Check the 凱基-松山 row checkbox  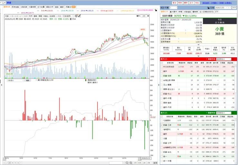tap(162, 94)
